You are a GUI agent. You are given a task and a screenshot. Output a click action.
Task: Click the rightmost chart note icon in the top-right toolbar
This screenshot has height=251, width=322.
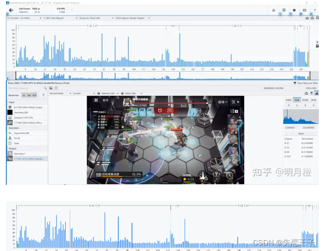coord(317,18)
